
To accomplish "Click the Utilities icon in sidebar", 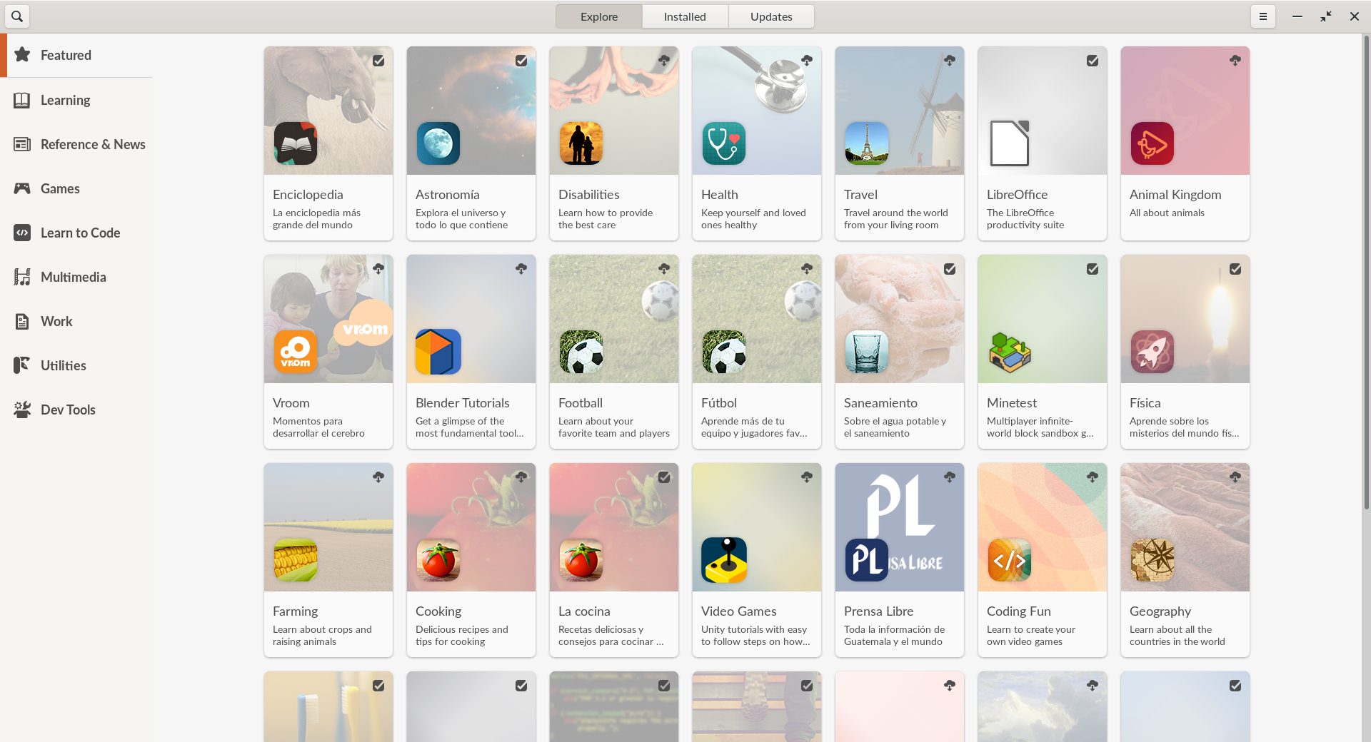I will pyautogui.click(x=22, y=365).
